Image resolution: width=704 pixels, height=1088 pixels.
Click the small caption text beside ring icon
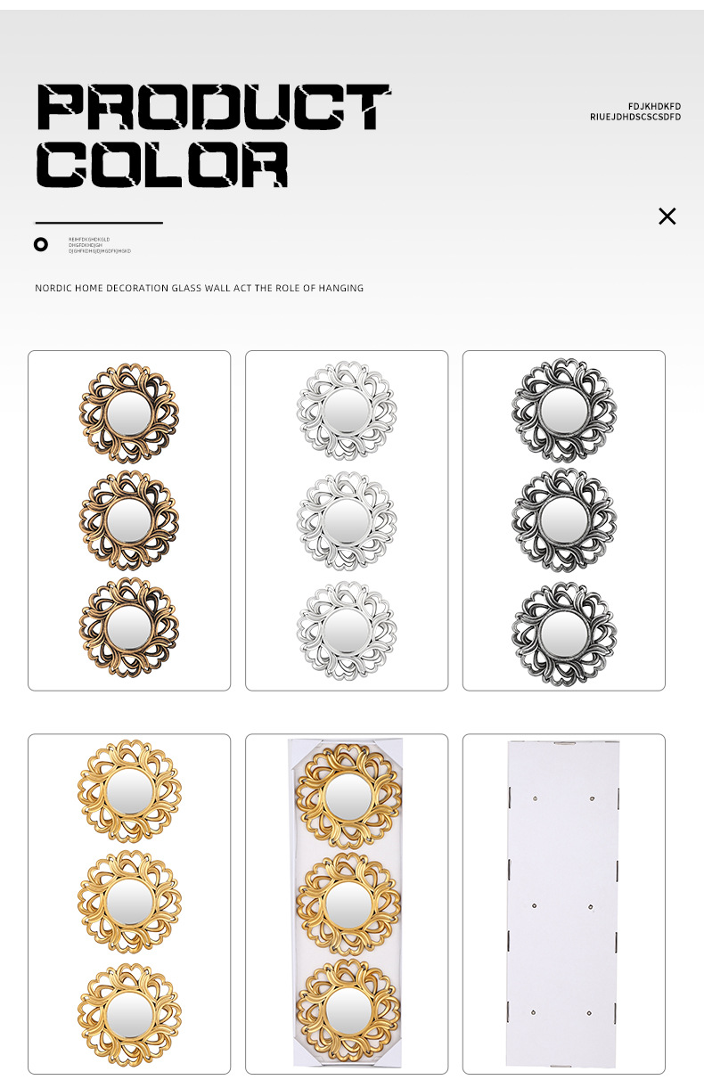(100, 245)
